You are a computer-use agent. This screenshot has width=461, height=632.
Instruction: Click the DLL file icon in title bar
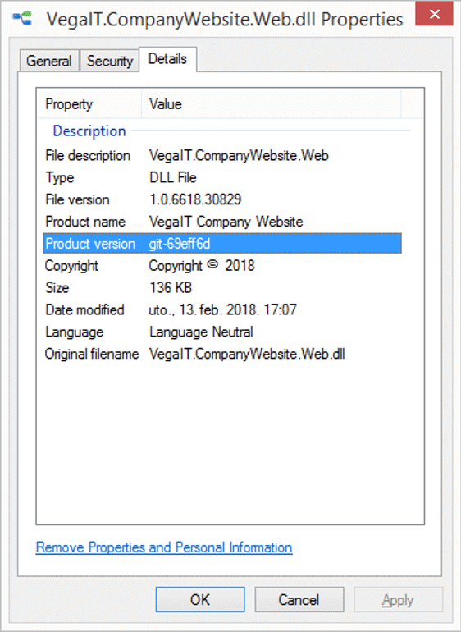pyautogui.click(x=23, y=18)
